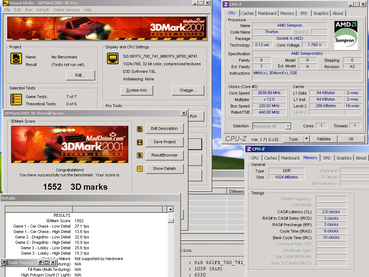Select Caches tab in lower CPU-Z window
Screen dimensions: 369x277
tap(270, 158)
